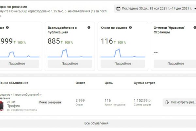The height and width of the screenshot is (131, 196).
Task: Click the 25 ноя date label
Action: pyautogui.click(x=11, y=102)
